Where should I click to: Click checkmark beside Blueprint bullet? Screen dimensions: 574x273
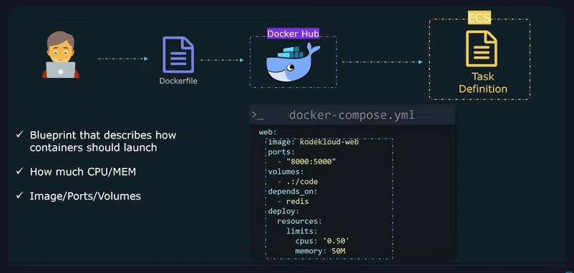pos(19,135)
